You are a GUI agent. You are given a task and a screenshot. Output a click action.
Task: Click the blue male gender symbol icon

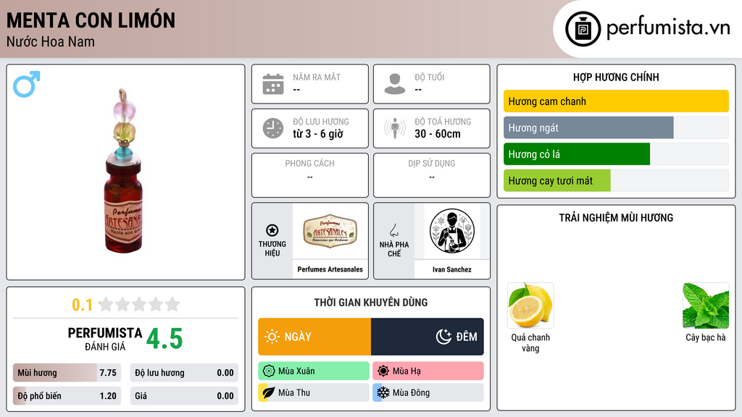tap(27, 84)
